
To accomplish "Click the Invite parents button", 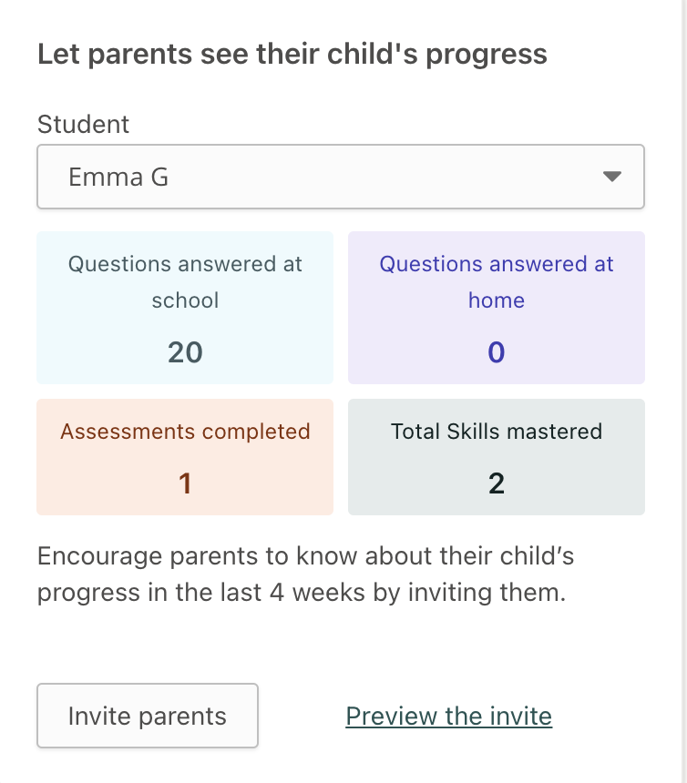I will coord(148,716).
